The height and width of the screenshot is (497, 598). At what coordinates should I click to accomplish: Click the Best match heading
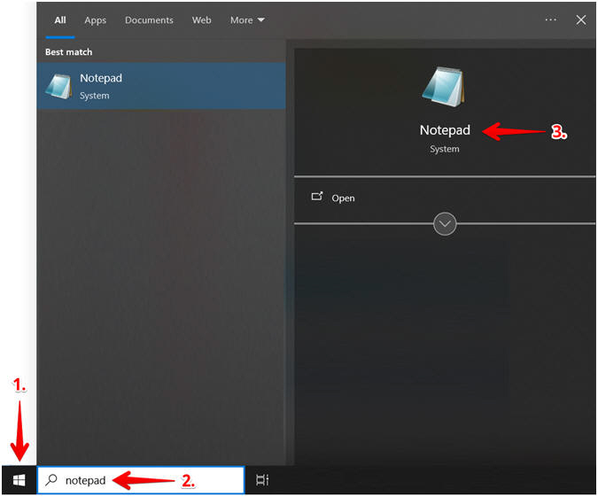pyautogui.click(x=68, y=52)
